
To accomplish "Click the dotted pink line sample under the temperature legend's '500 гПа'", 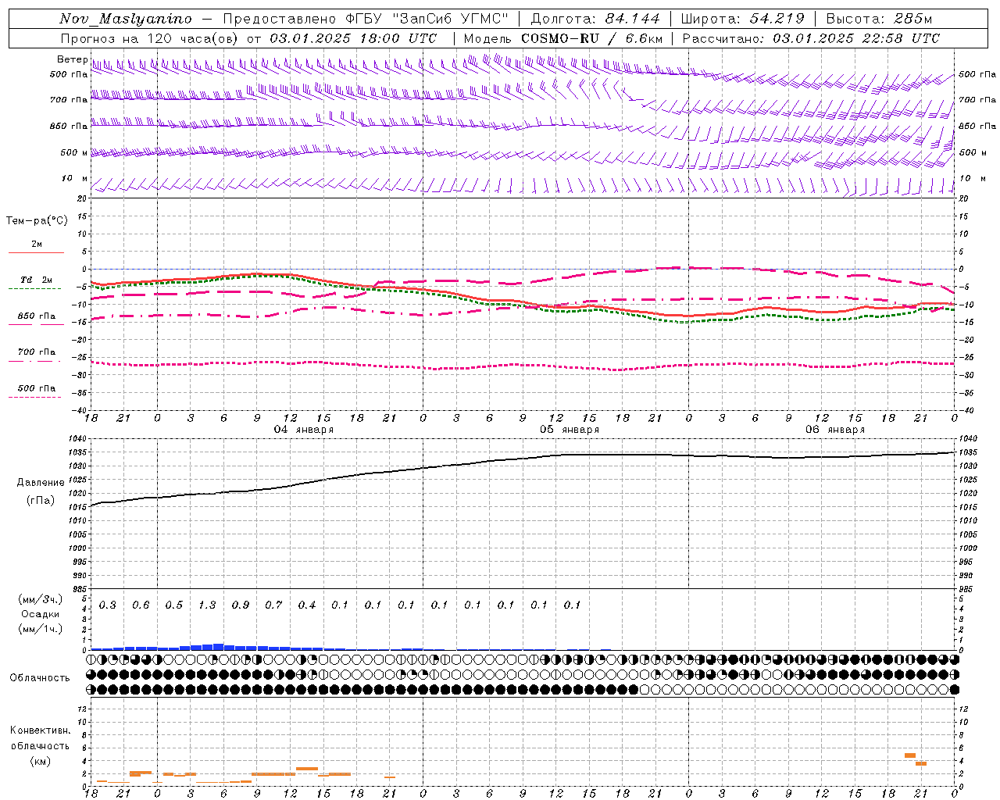I will pyautogui.click(x=35, y=397).
